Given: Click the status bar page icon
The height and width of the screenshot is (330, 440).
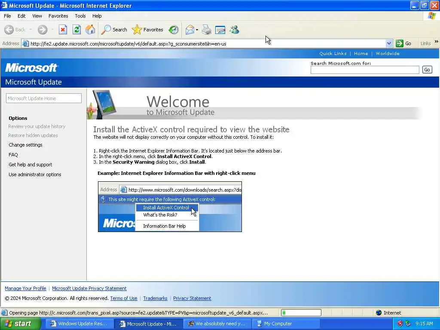Looking at the screenshot, I should click(x=4, y=313).
